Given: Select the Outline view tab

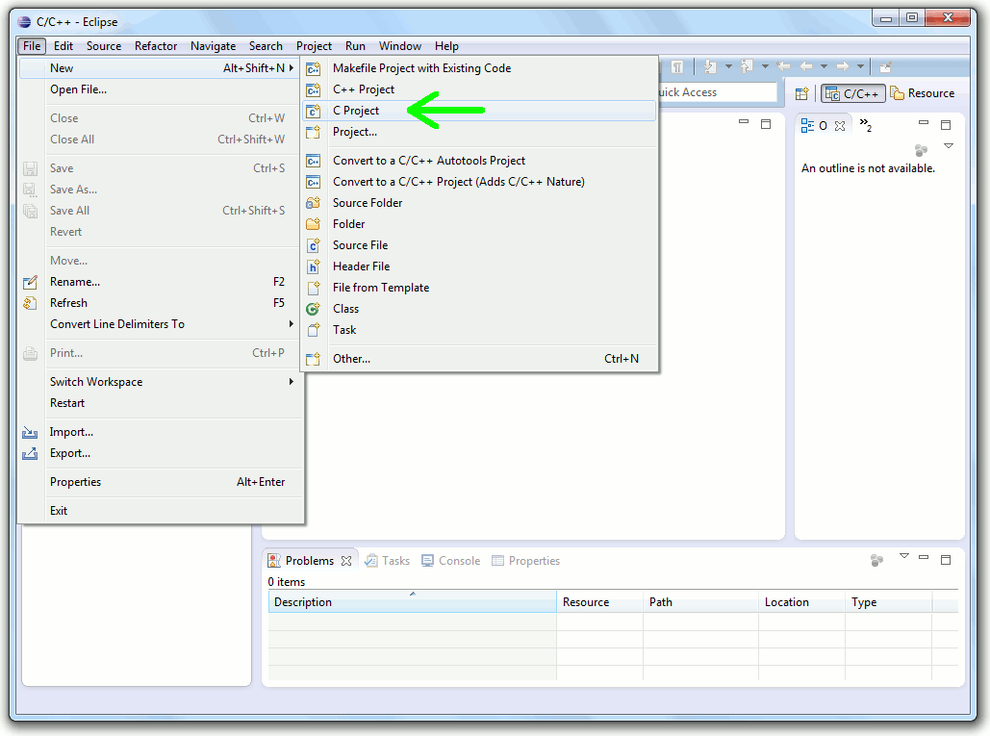Looking at the screenshot, I should click(815, 126).
